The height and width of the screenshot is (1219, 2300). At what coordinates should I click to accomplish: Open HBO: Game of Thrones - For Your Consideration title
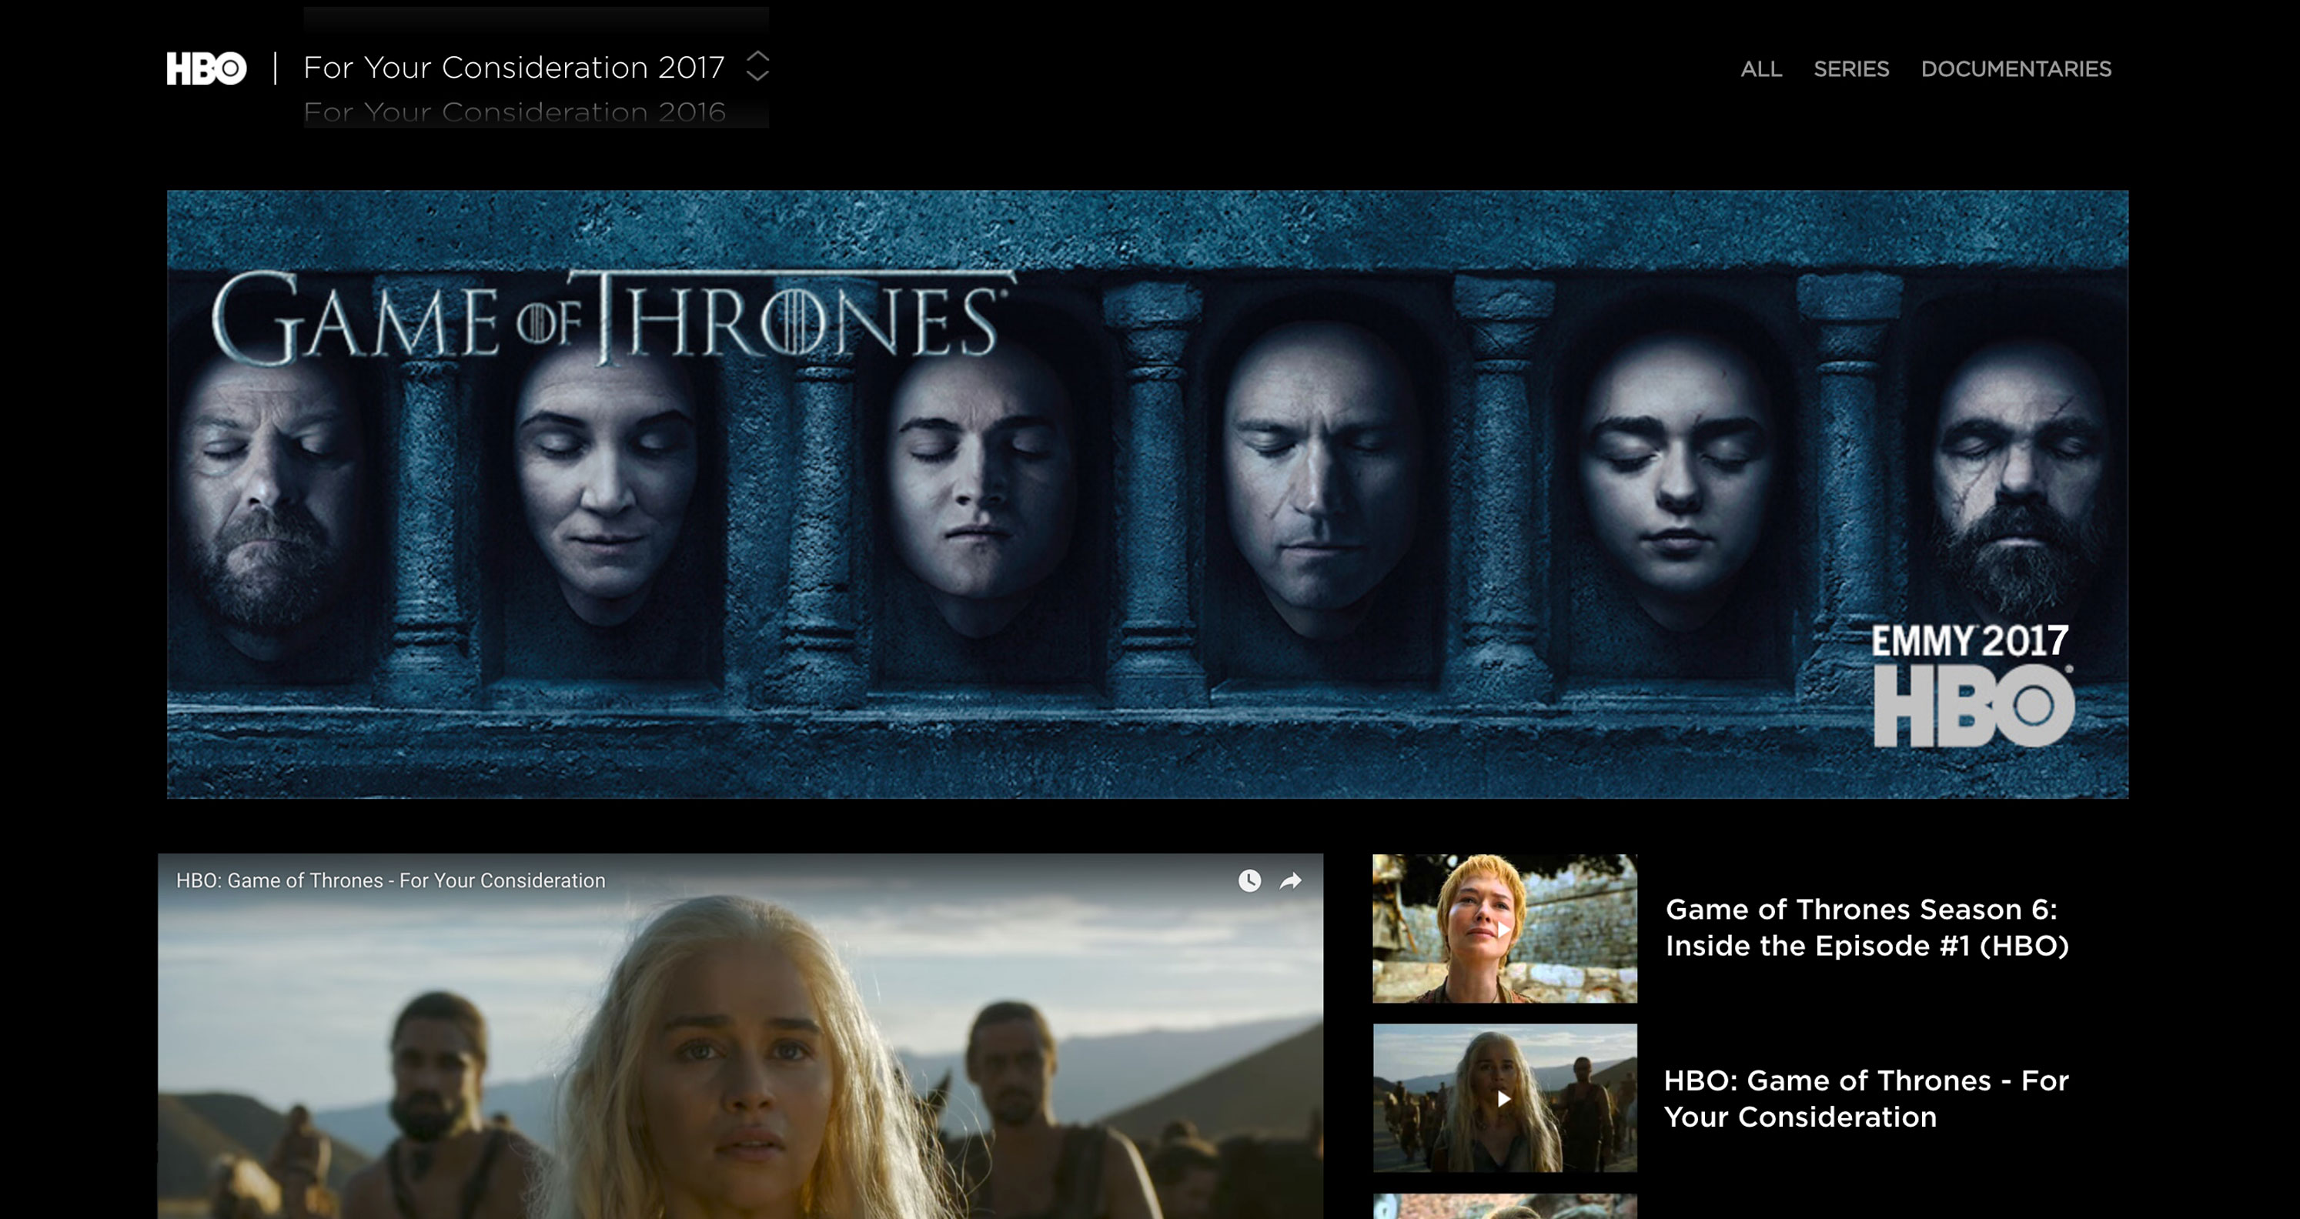coord(1866,1098)
